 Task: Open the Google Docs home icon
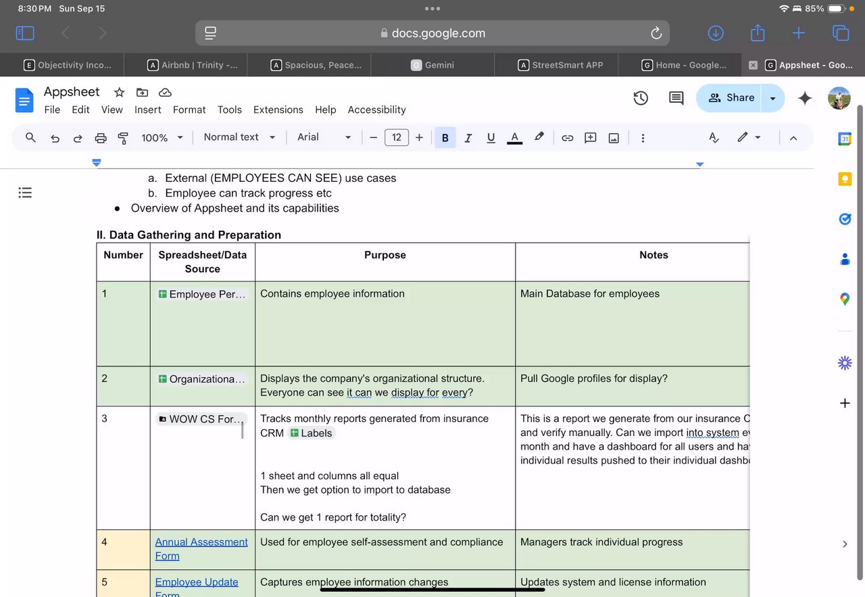pos(24,101)
